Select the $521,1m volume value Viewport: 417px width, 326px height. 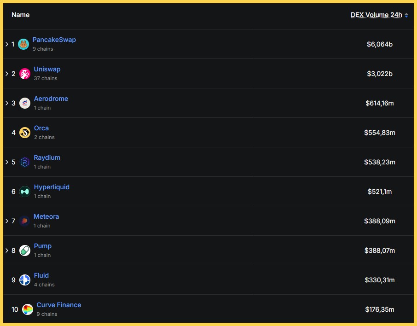coord(380,192)
